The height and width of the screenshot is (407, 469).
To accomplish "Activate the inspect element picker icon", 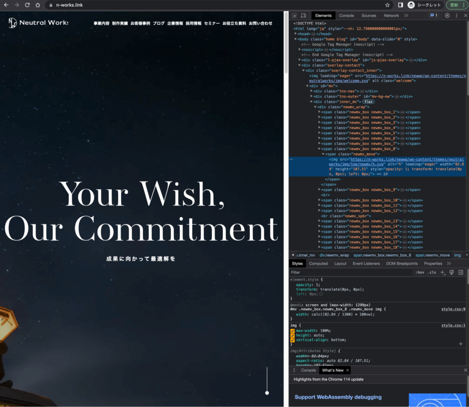I will (294, 16).
